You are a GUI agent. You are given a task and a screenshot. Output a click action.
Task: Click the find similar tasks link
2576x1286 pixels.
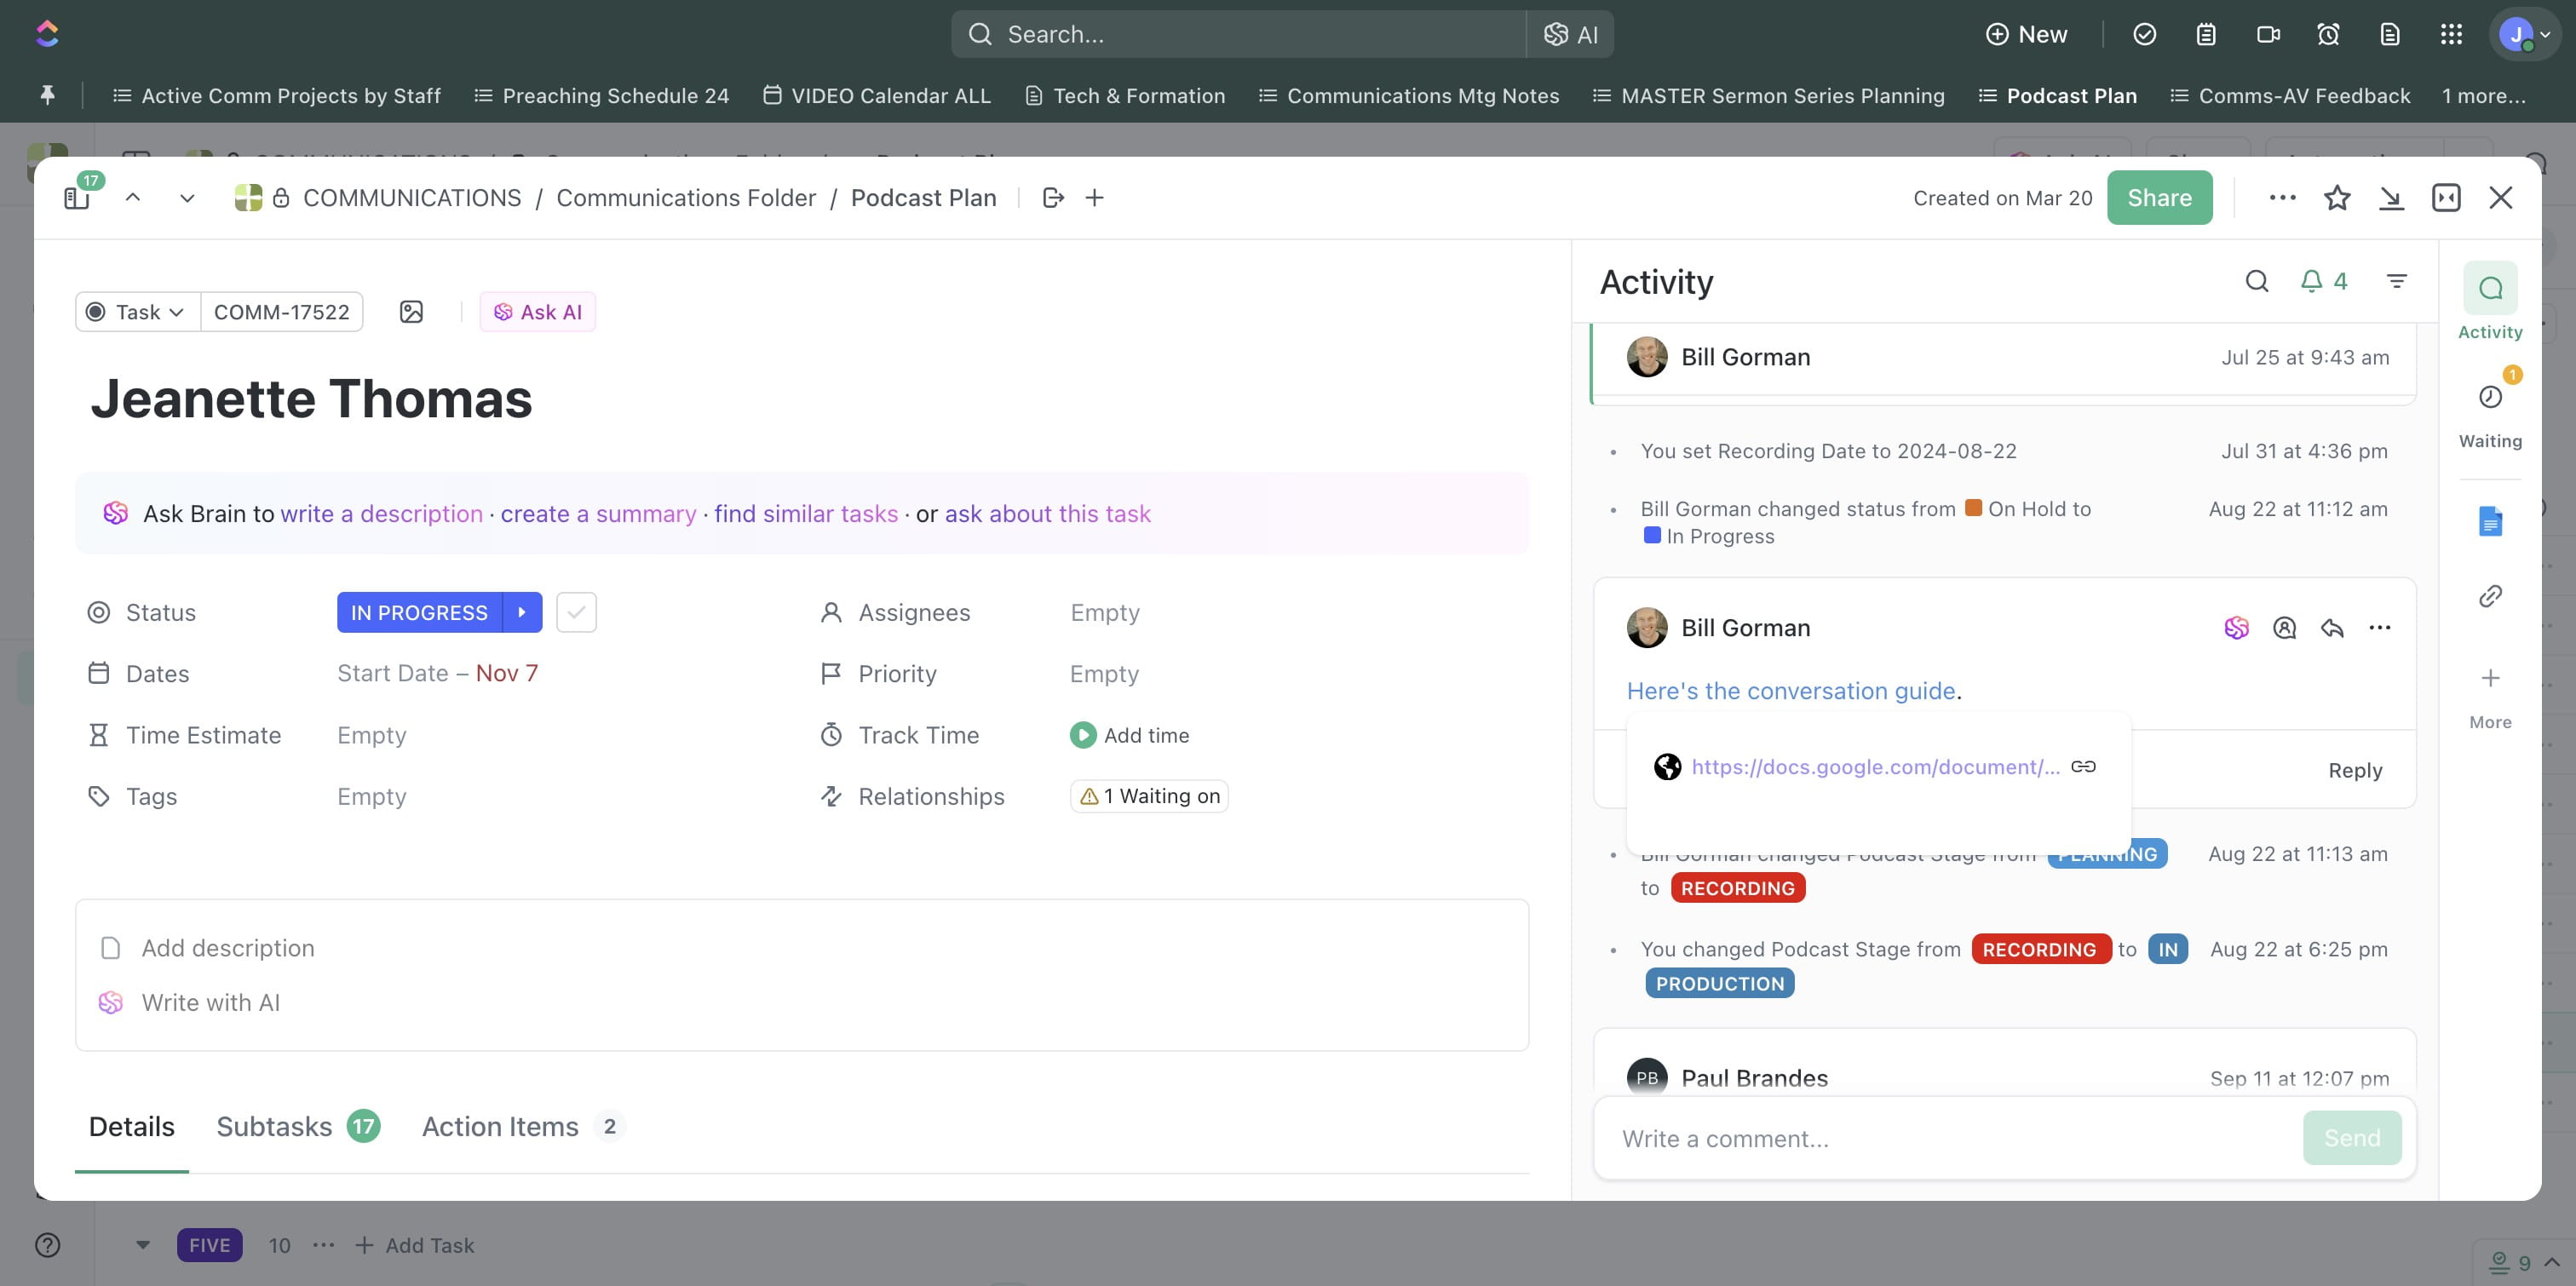pyautogui.click(x=806, y=514)
